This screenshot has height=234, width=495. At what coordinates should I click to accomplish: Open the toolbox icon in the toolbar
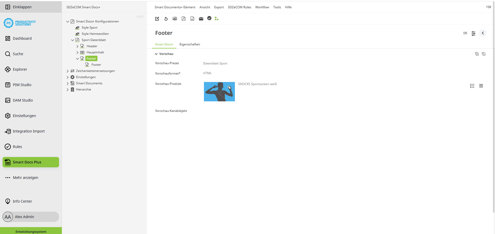point(201,19)
